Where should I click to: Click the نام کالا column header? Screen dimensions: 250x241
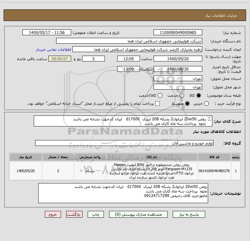(152, 157)
